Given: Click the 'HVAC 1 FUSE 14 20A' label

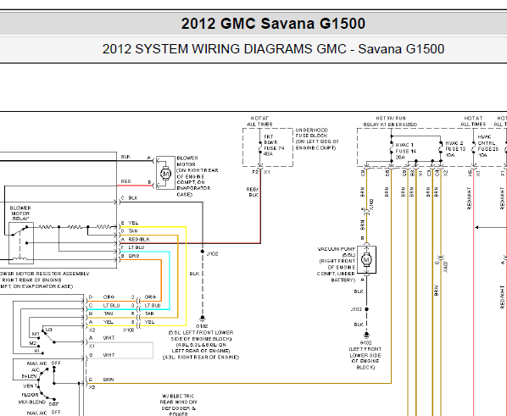Looking at the screenshot, I should [x=405, y=151].
